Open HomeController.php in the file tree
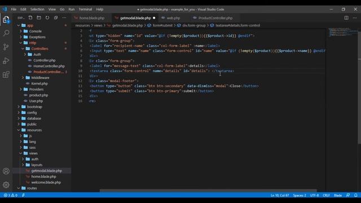The image size is (361, 203). pyautogui.click(x=49, y=66)
